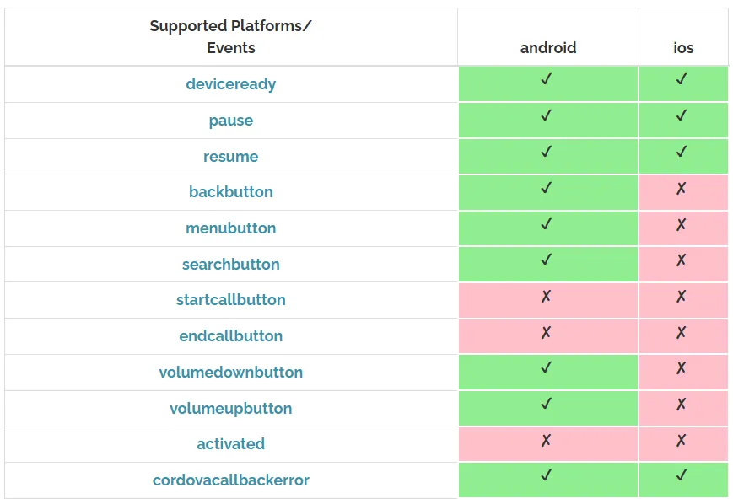The image size is (733, 504).
Task: Open the backbutton event link
Action: pyautogui.click(x=230, y=192)
